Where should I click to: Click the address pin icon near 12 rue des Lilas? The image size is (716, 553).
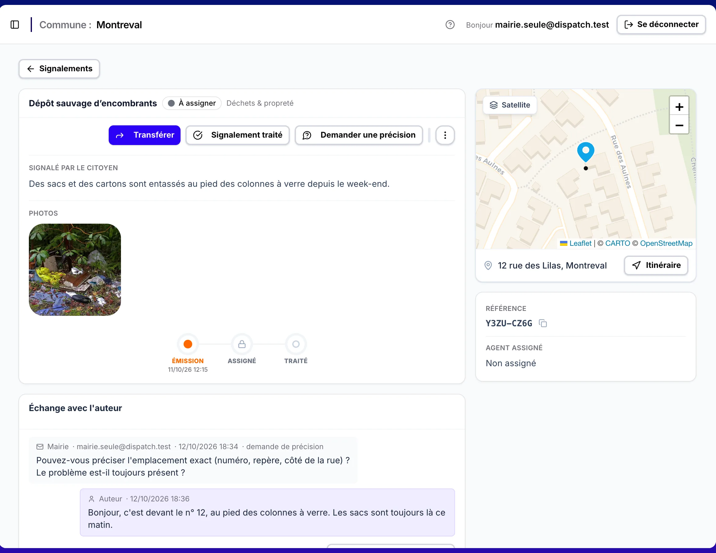coord(488,265)
